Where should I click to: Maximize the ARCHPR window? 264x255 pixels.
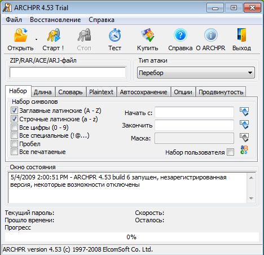tap(234, 8)
